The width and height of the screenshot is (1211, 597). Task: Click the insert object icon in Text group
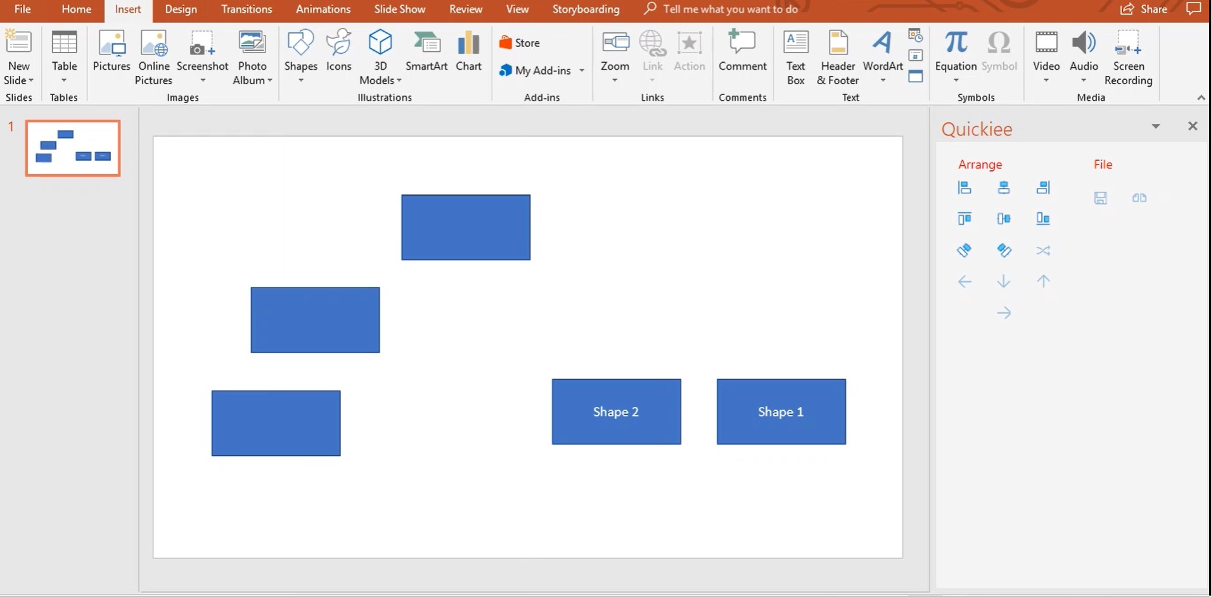pos(916,77)
